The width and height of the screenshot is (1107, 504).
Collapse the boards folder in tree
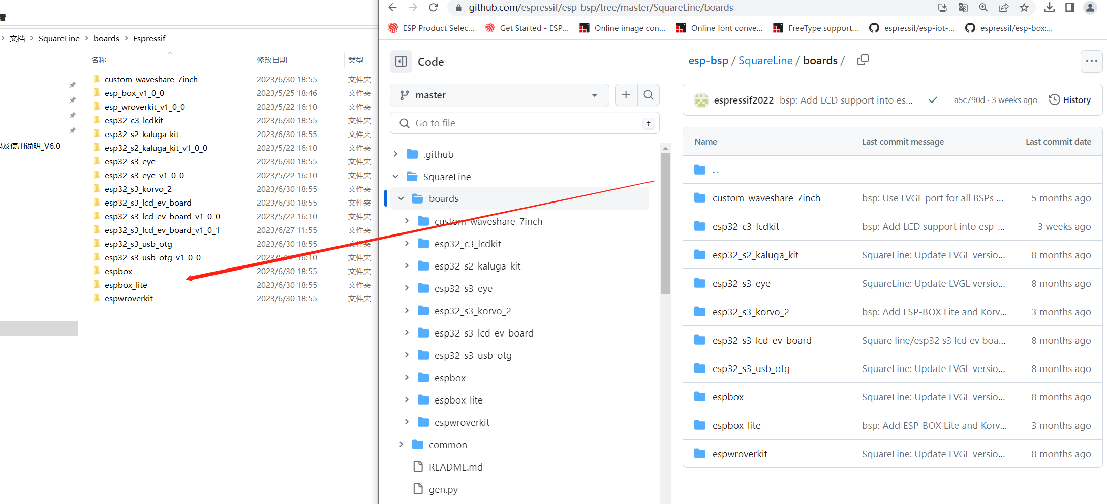[x=401, y=198]
